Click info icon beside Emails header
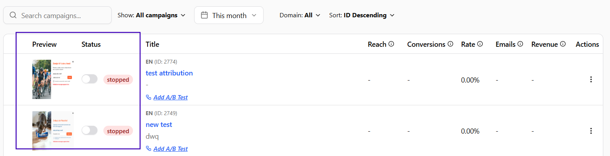This screenshot has width=610, height=156. point(520,44)
